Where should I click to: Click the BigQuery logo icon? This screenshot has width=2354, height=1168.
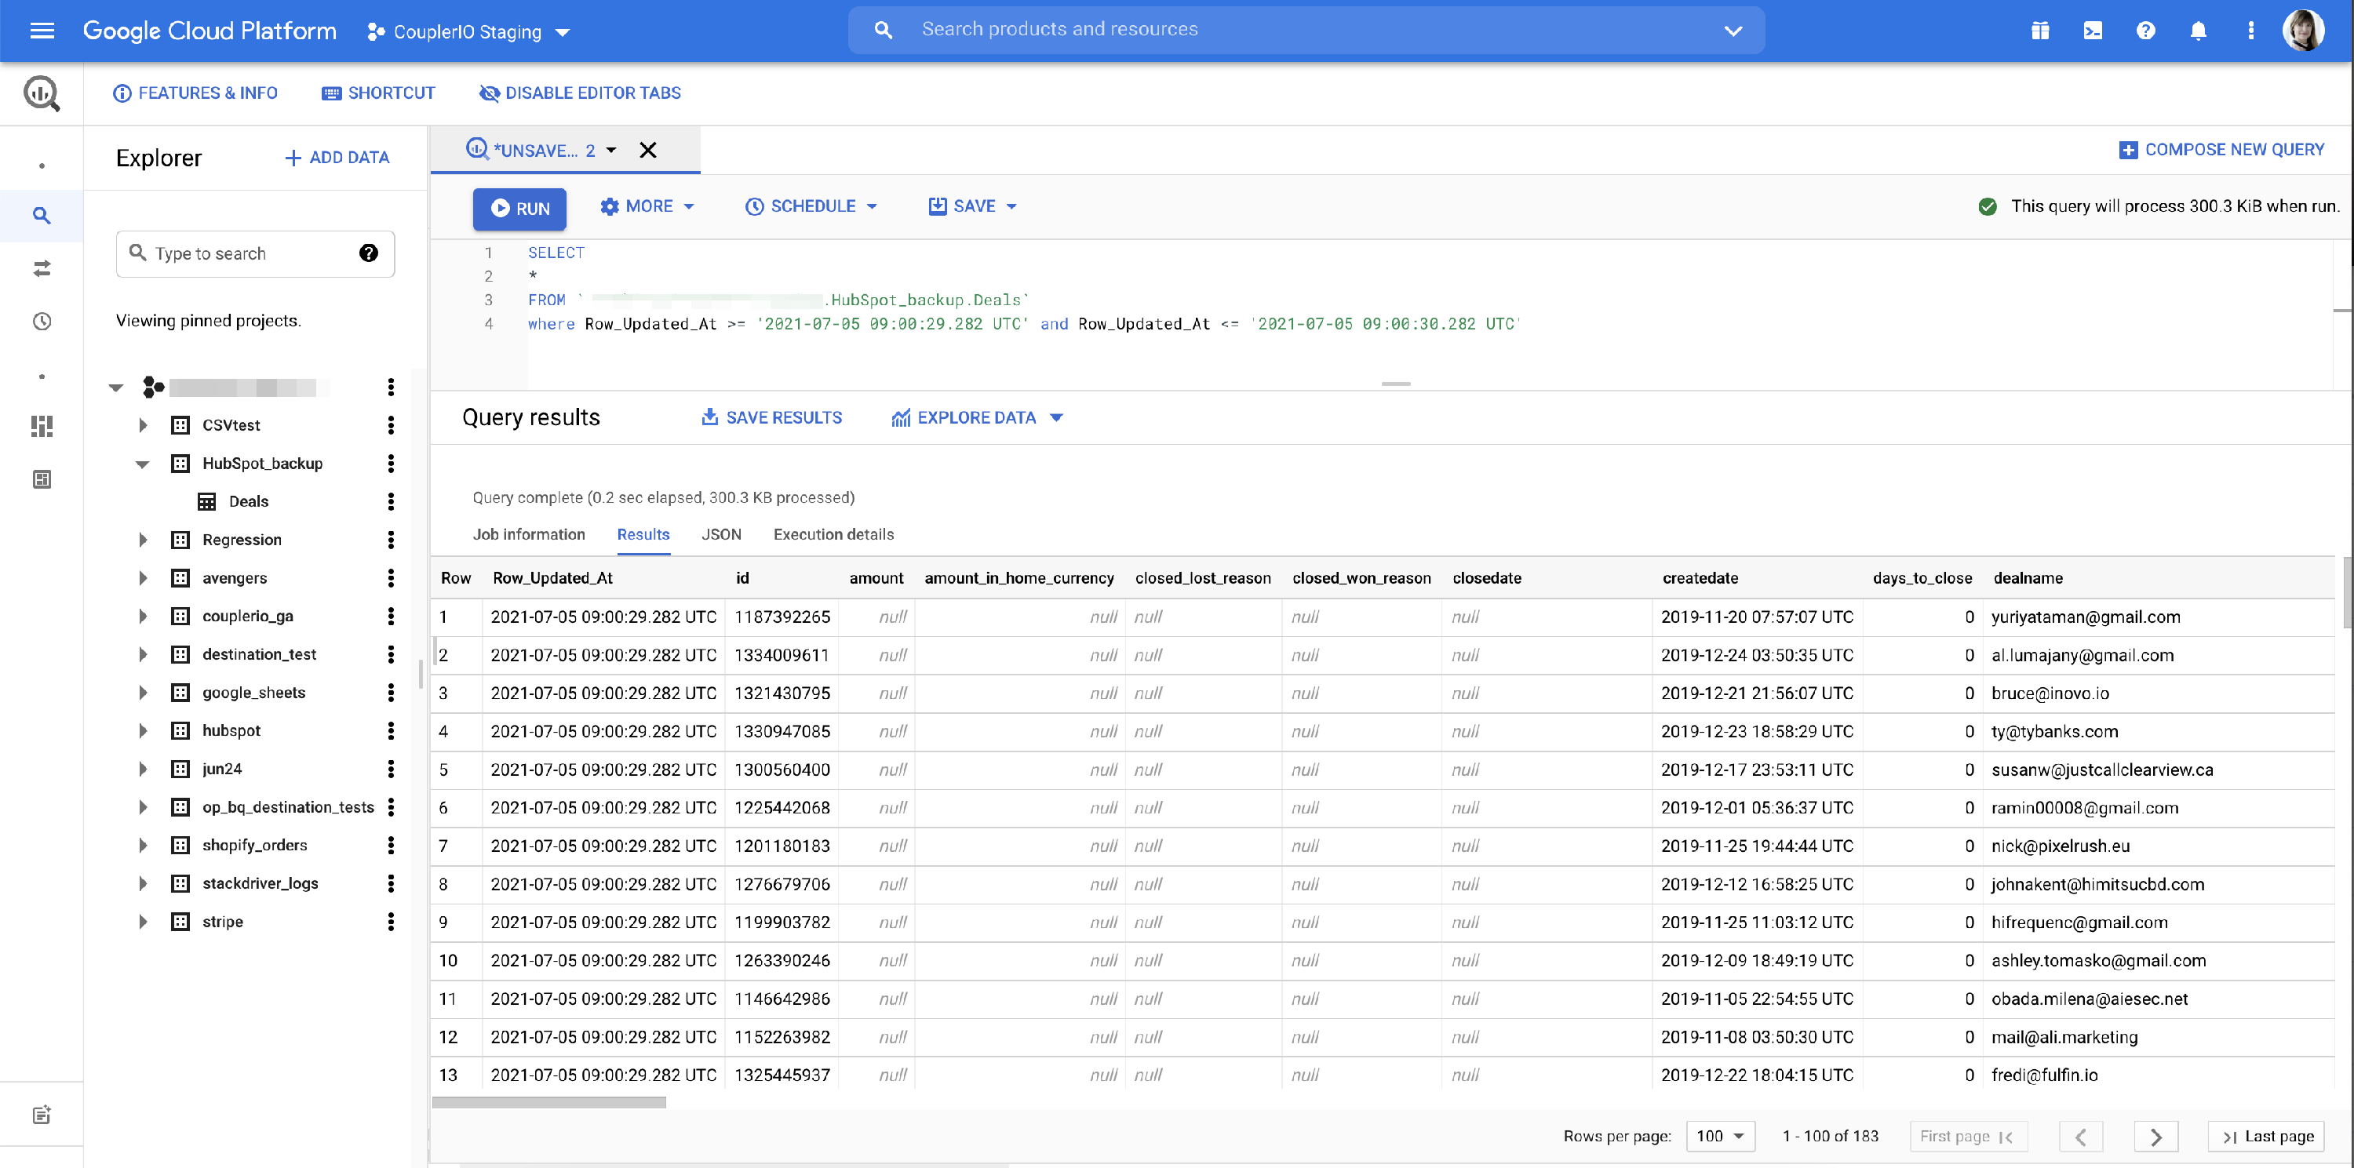tap(42, 93)
